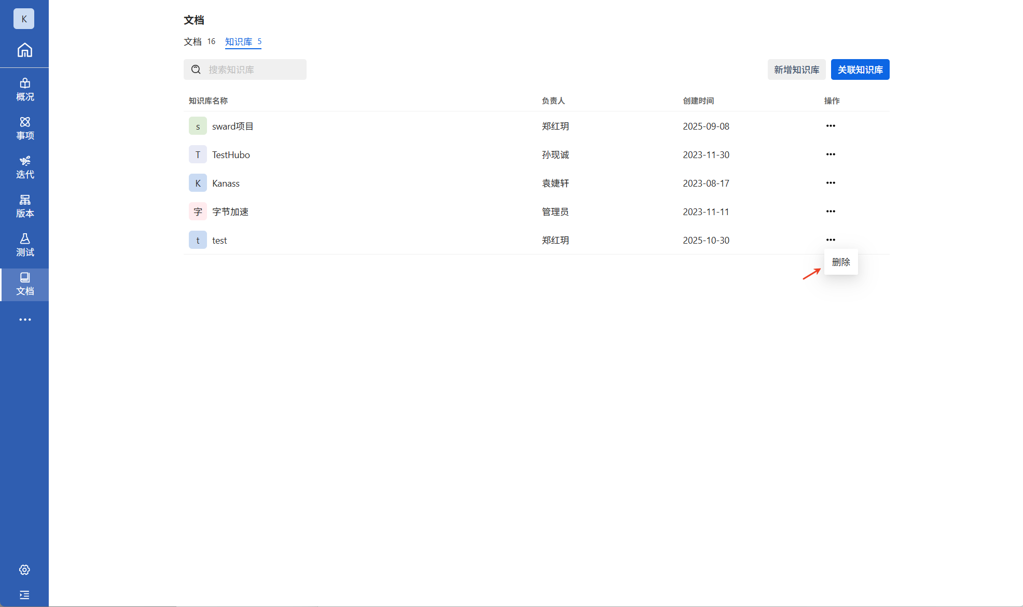
Task: Open actions menu for TestHubo row
Action: [x=830, y=154]
